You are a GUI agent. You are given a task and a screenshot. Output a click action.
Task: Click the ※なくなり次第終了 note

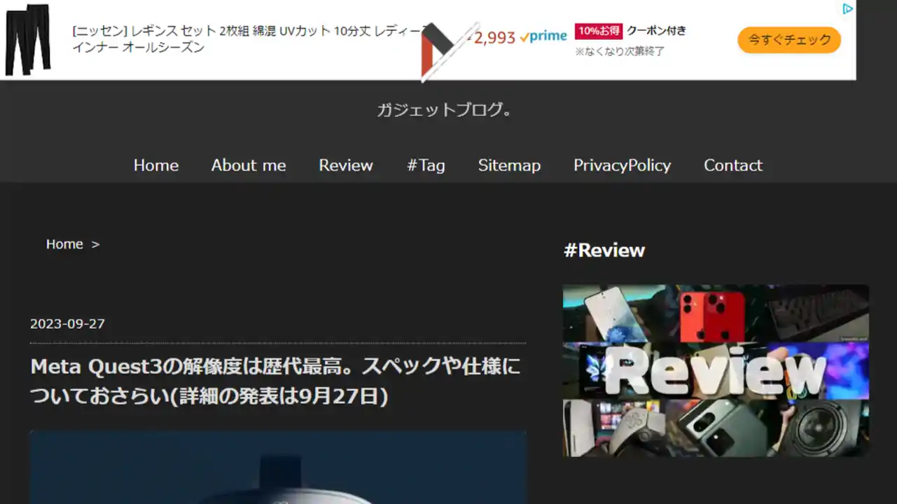pos(620,51)
